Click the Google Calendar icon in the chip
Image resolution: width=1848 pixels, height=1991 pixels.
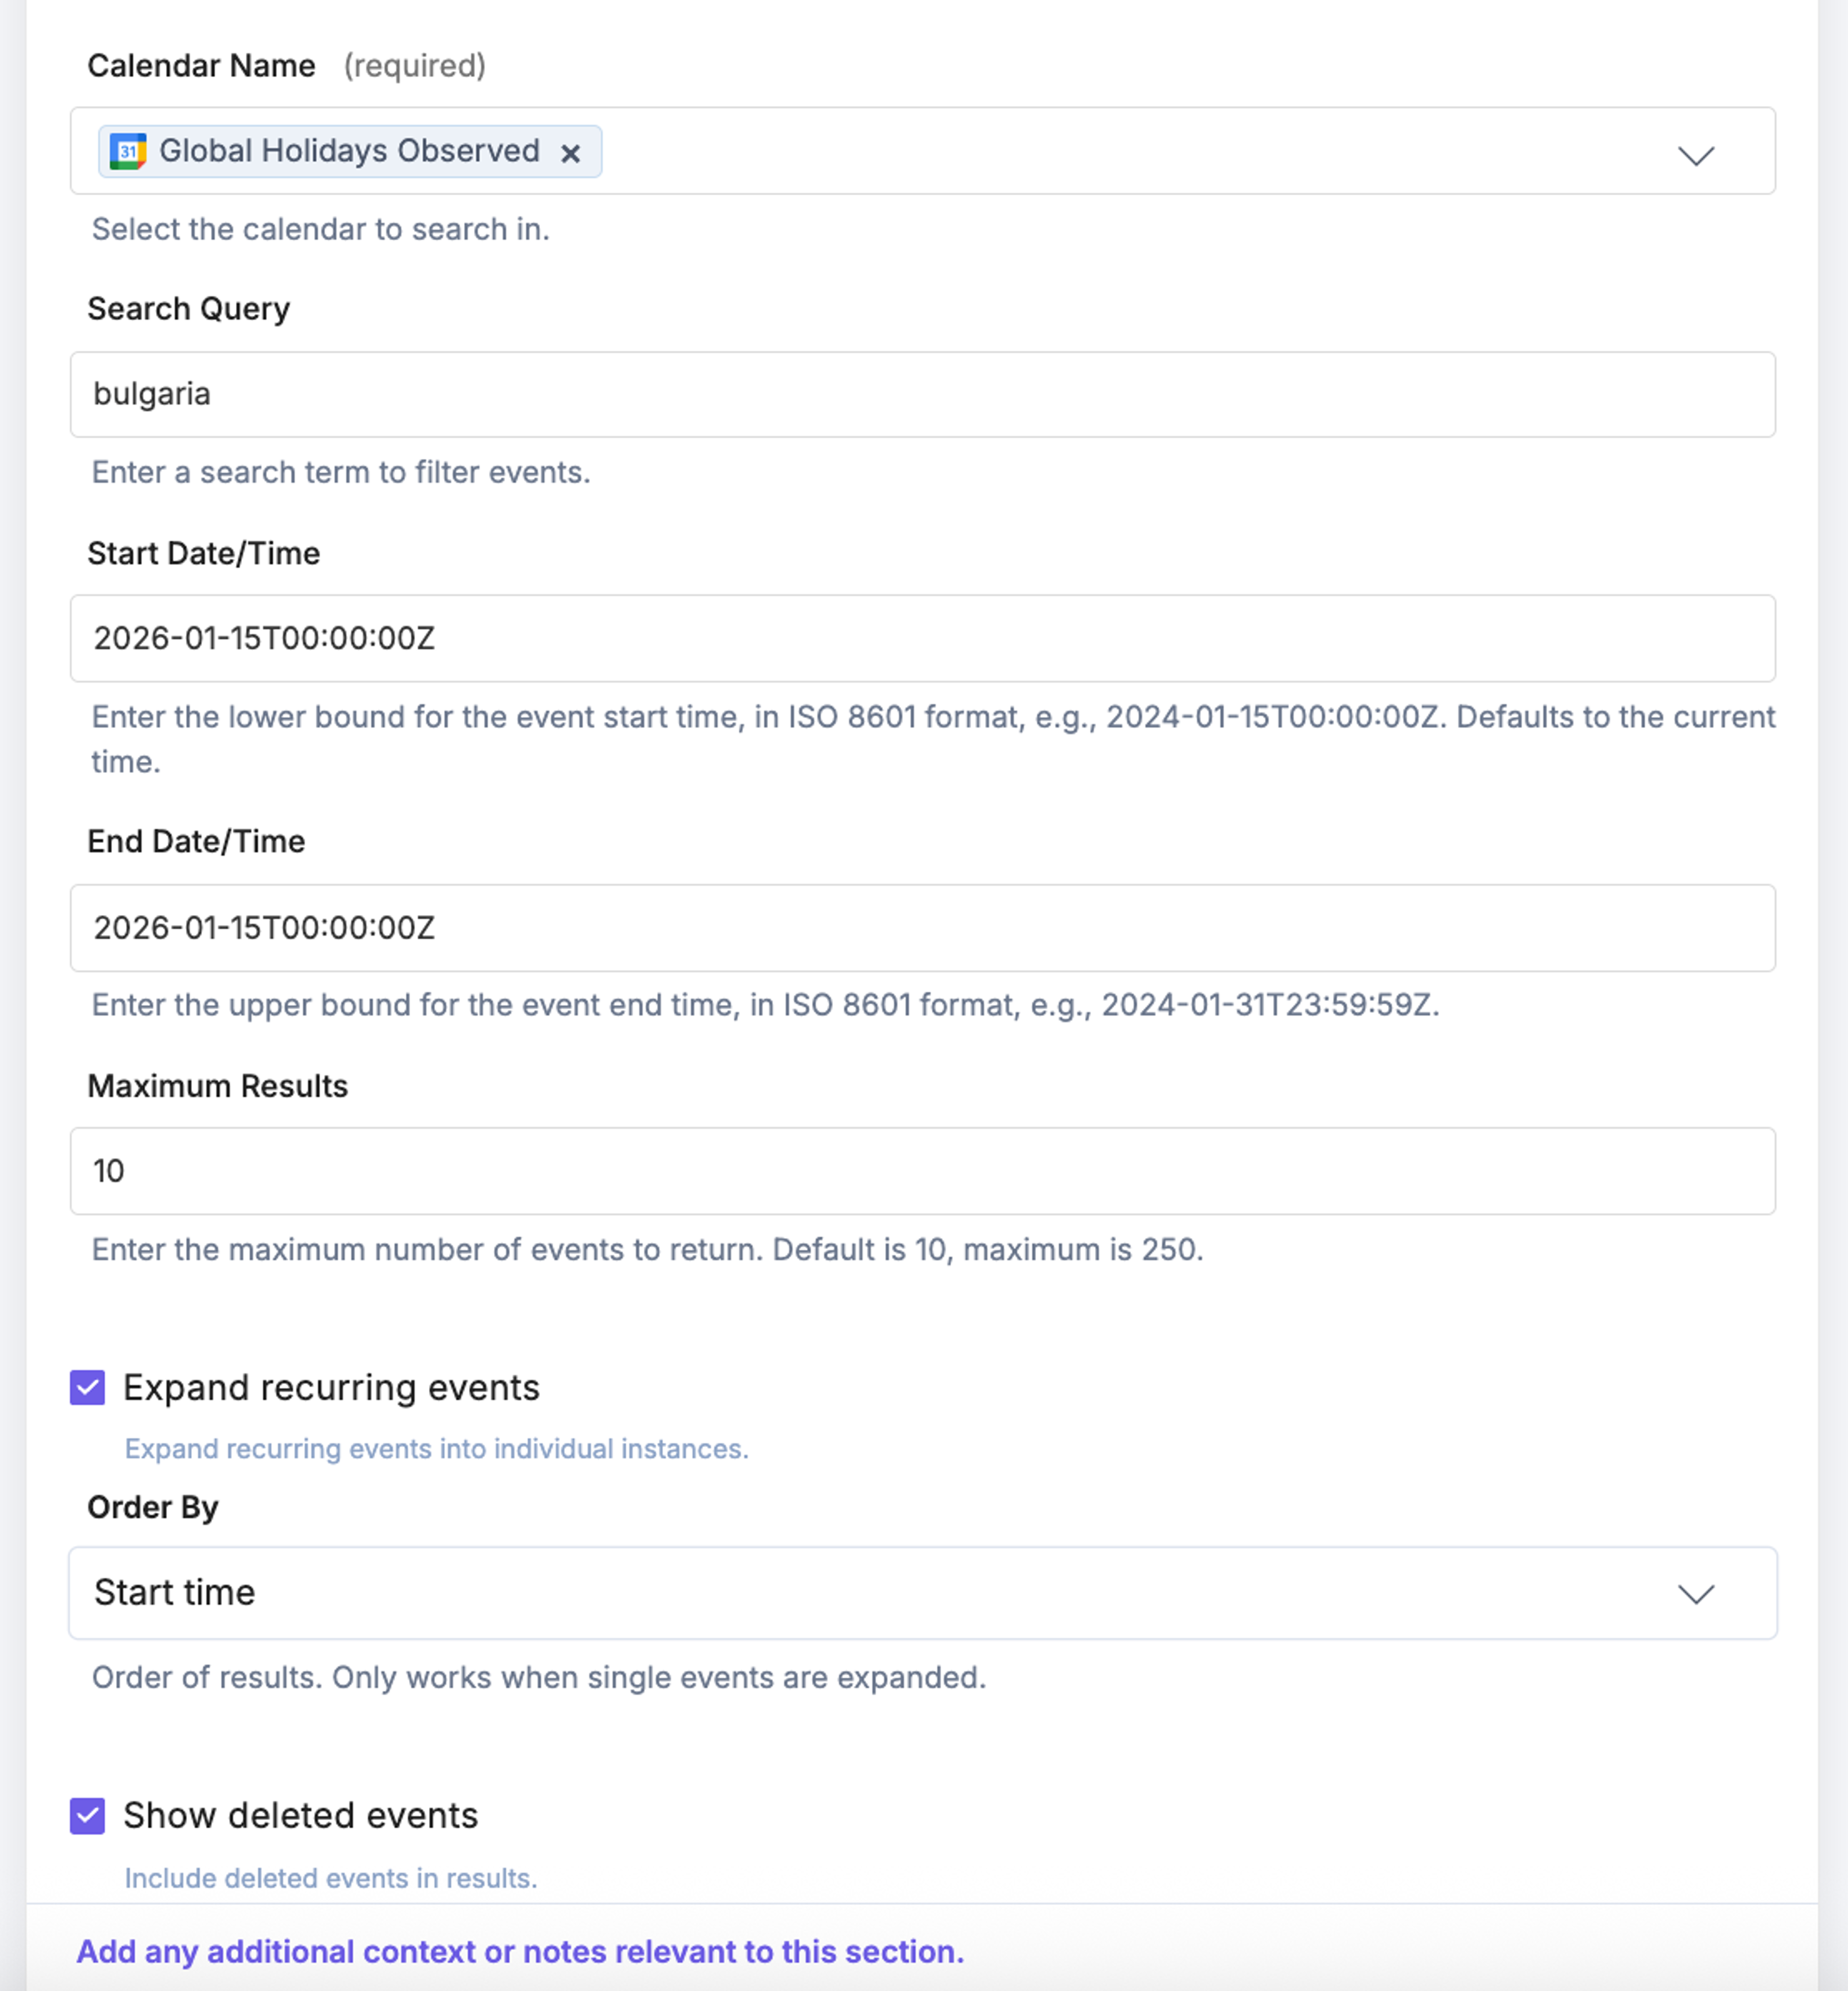point(128,151)
